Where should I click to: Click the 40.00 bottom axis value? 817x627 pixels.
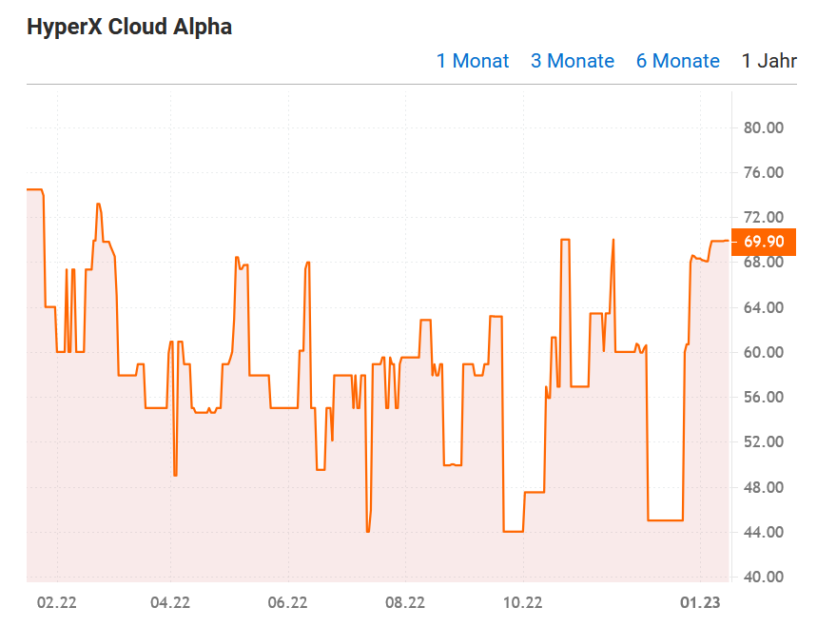[763, 577]
